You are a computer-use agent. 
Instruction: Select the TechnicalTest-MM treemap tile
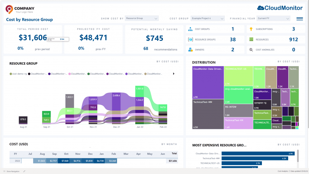(208, 114)
